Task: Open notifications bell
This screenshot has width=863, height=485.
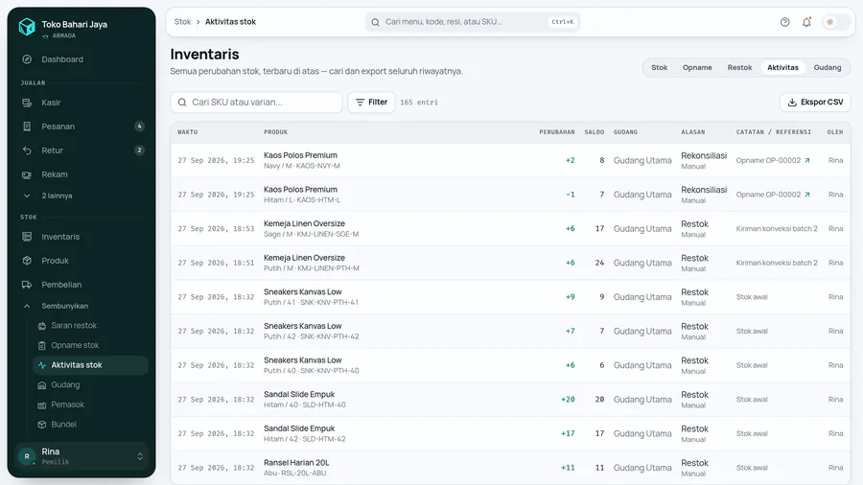Action: click(x=806, y=22)
